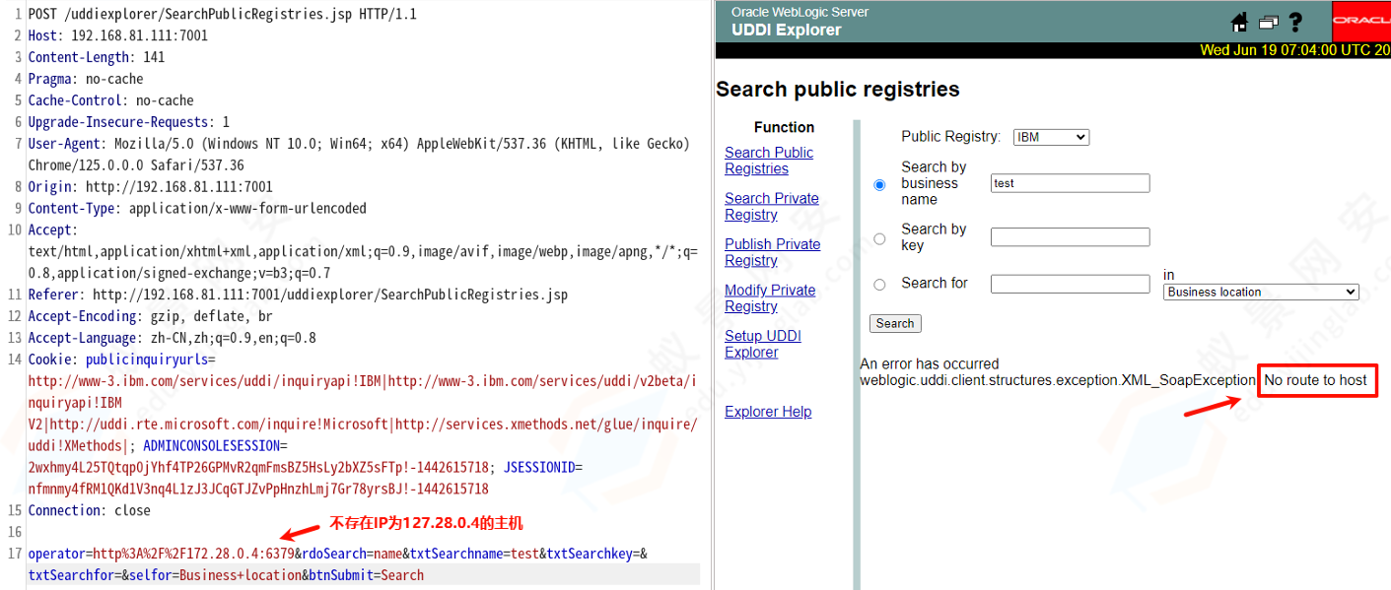The width and height of the screenshot is (1391, 590).
Task: Click the Cache-Control: no-cache line
Action: pos(111,100)
